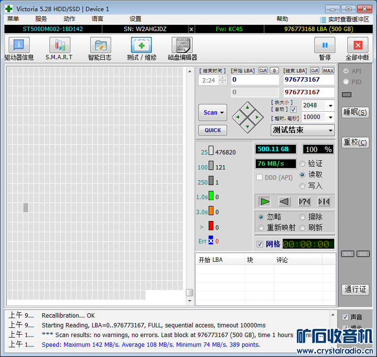Enable the grid (网格) checkbox
The height and width of the screenshot is (357, 377).
coord(260,244)
